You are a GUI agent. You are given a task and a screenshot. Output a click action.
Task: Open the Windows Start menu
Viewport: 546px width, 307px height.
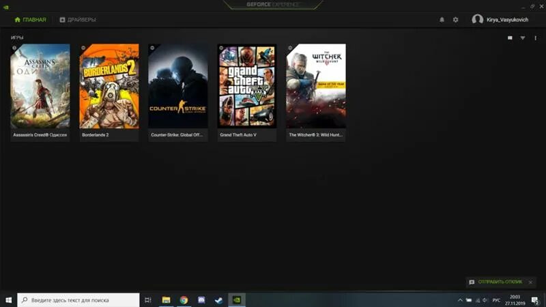tap(9, 300)
